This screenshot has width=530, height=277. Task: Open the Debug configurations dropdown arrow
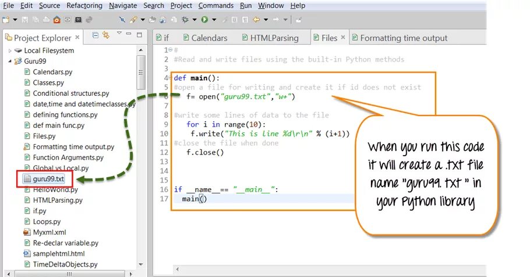pos(195,20)
